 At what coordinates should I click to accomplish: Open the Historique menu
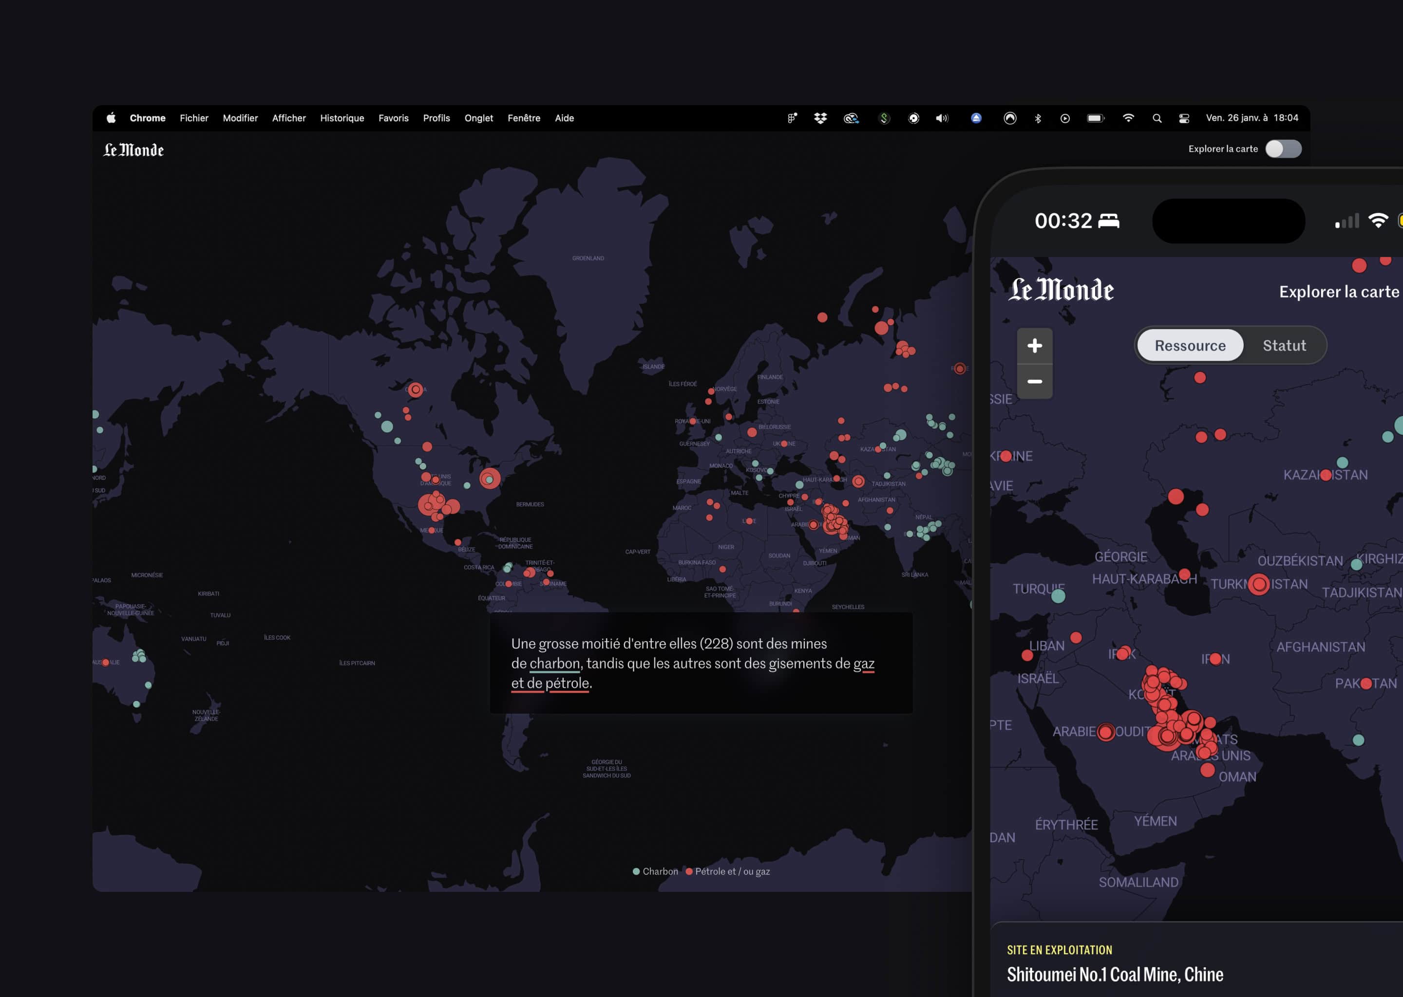pos(342,118)
